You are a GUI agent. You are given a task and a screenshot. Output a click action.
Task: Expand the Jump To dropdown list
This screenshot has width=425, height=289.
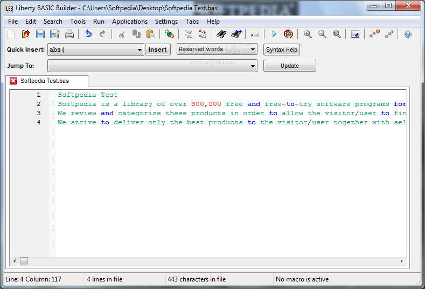(253, 66)
